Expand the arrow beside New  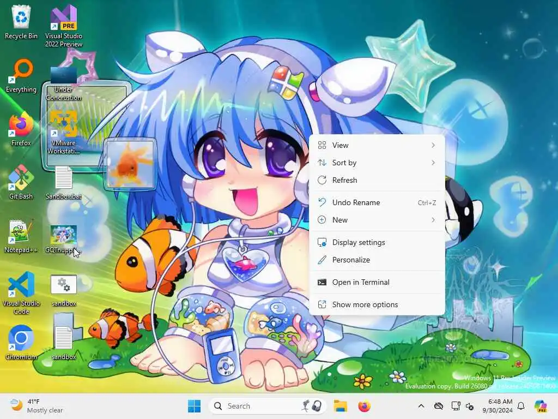tap(433, 220)
